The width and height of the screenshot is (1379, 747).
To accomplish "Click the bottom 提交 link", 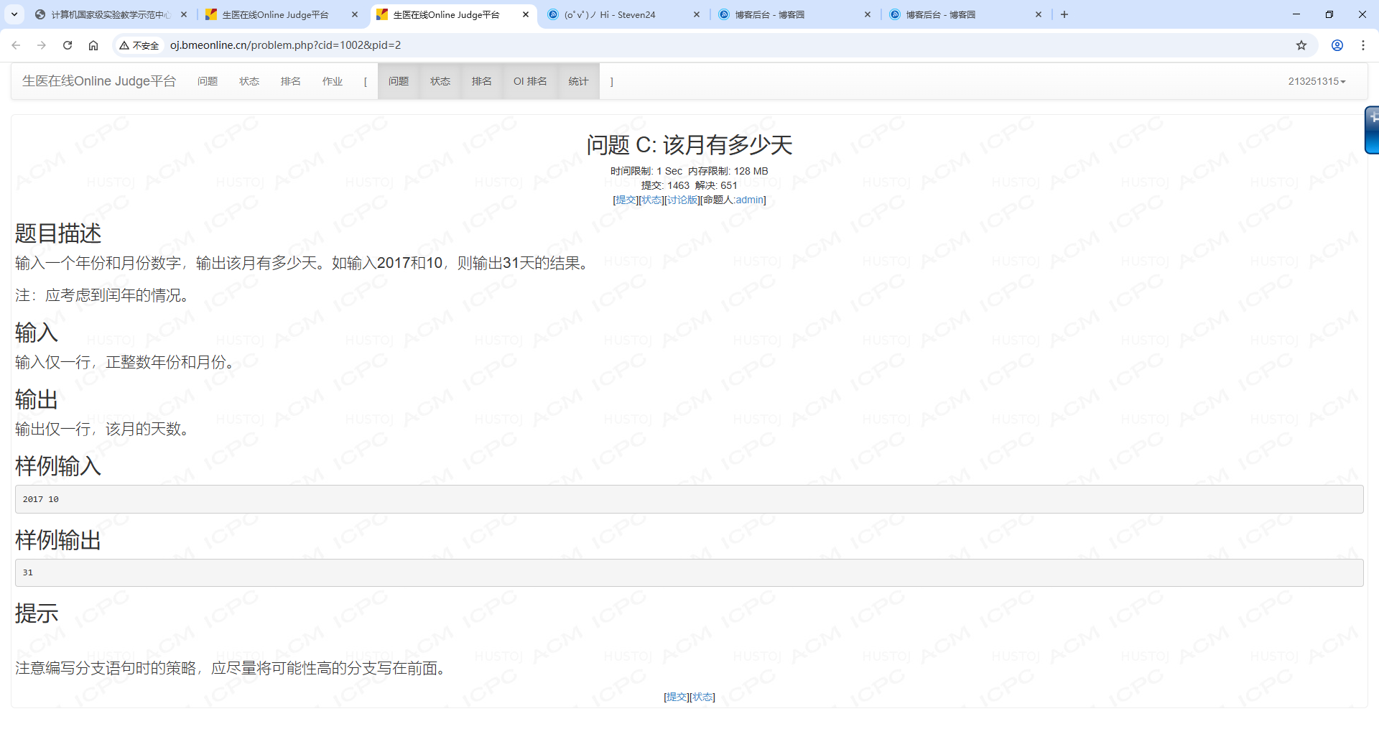I will coord(677,697).
